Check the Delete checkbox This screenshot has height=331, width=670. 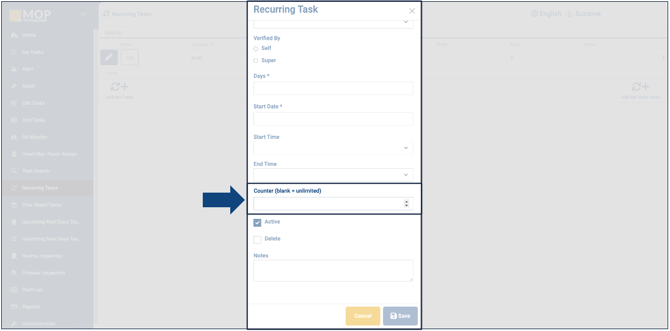pyautogui.click(x=257, y=240)
